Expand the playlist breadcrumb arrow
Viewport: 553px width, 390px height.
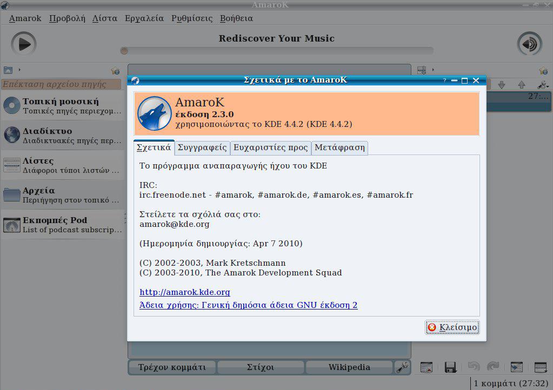click(x=433, y=70)
